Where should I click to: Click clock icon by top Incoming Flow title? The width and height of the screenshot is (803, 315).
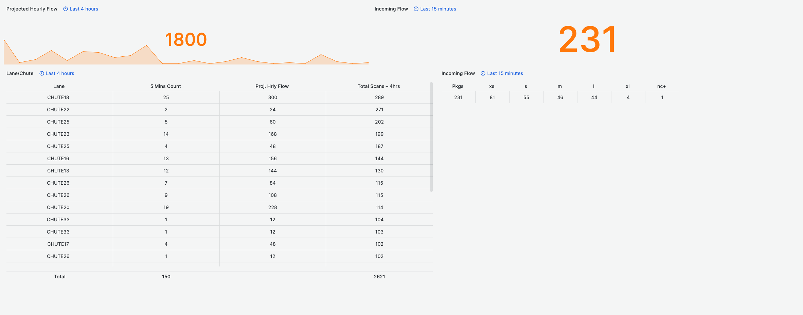tap(416, 9)
